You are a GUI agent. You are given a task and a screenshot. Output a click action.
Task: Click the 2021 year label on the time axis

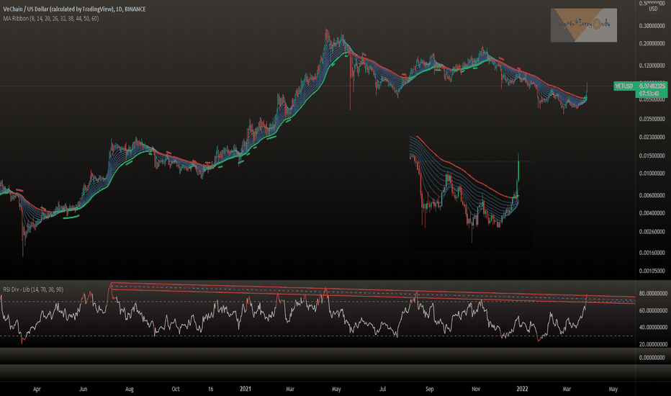[246, 389]
